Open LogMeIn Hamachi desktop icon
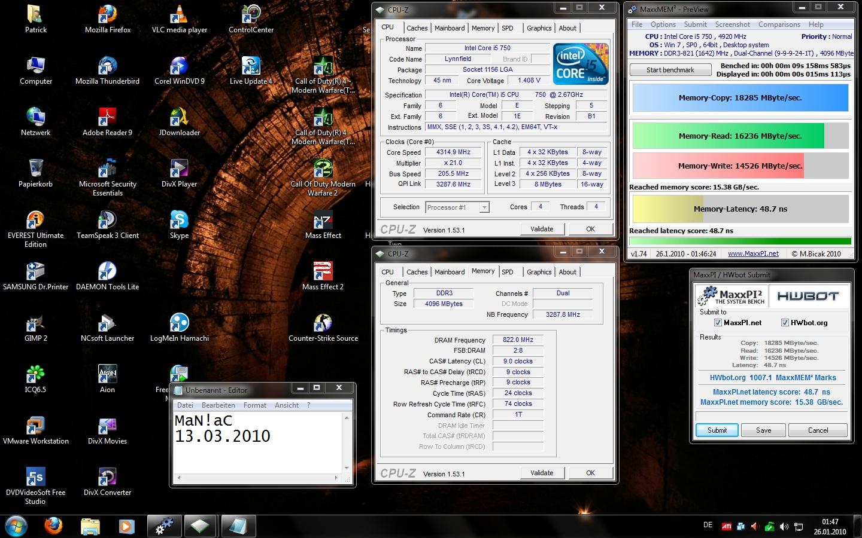This screenshot has height=538, width=862. click(179, 328)
